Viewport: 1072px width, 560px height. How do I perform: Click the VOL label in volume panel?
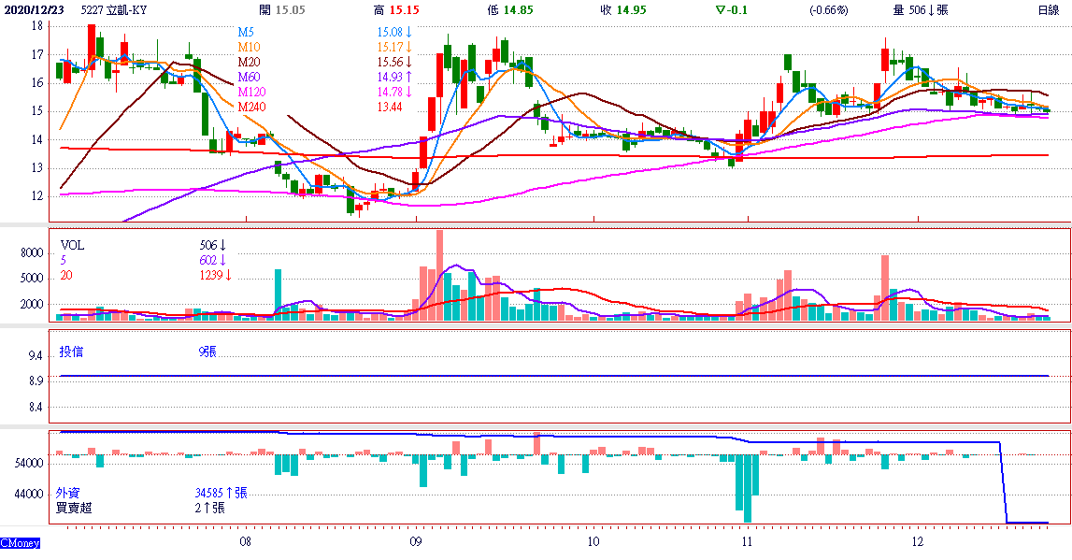pos(72,245)
